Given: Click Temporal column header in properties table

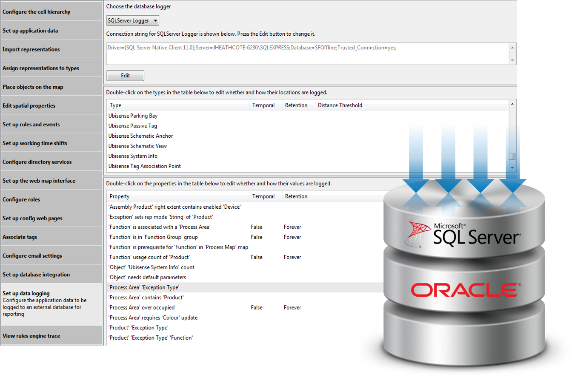Looking at the screenshot, I should click(x=266, y=196).
